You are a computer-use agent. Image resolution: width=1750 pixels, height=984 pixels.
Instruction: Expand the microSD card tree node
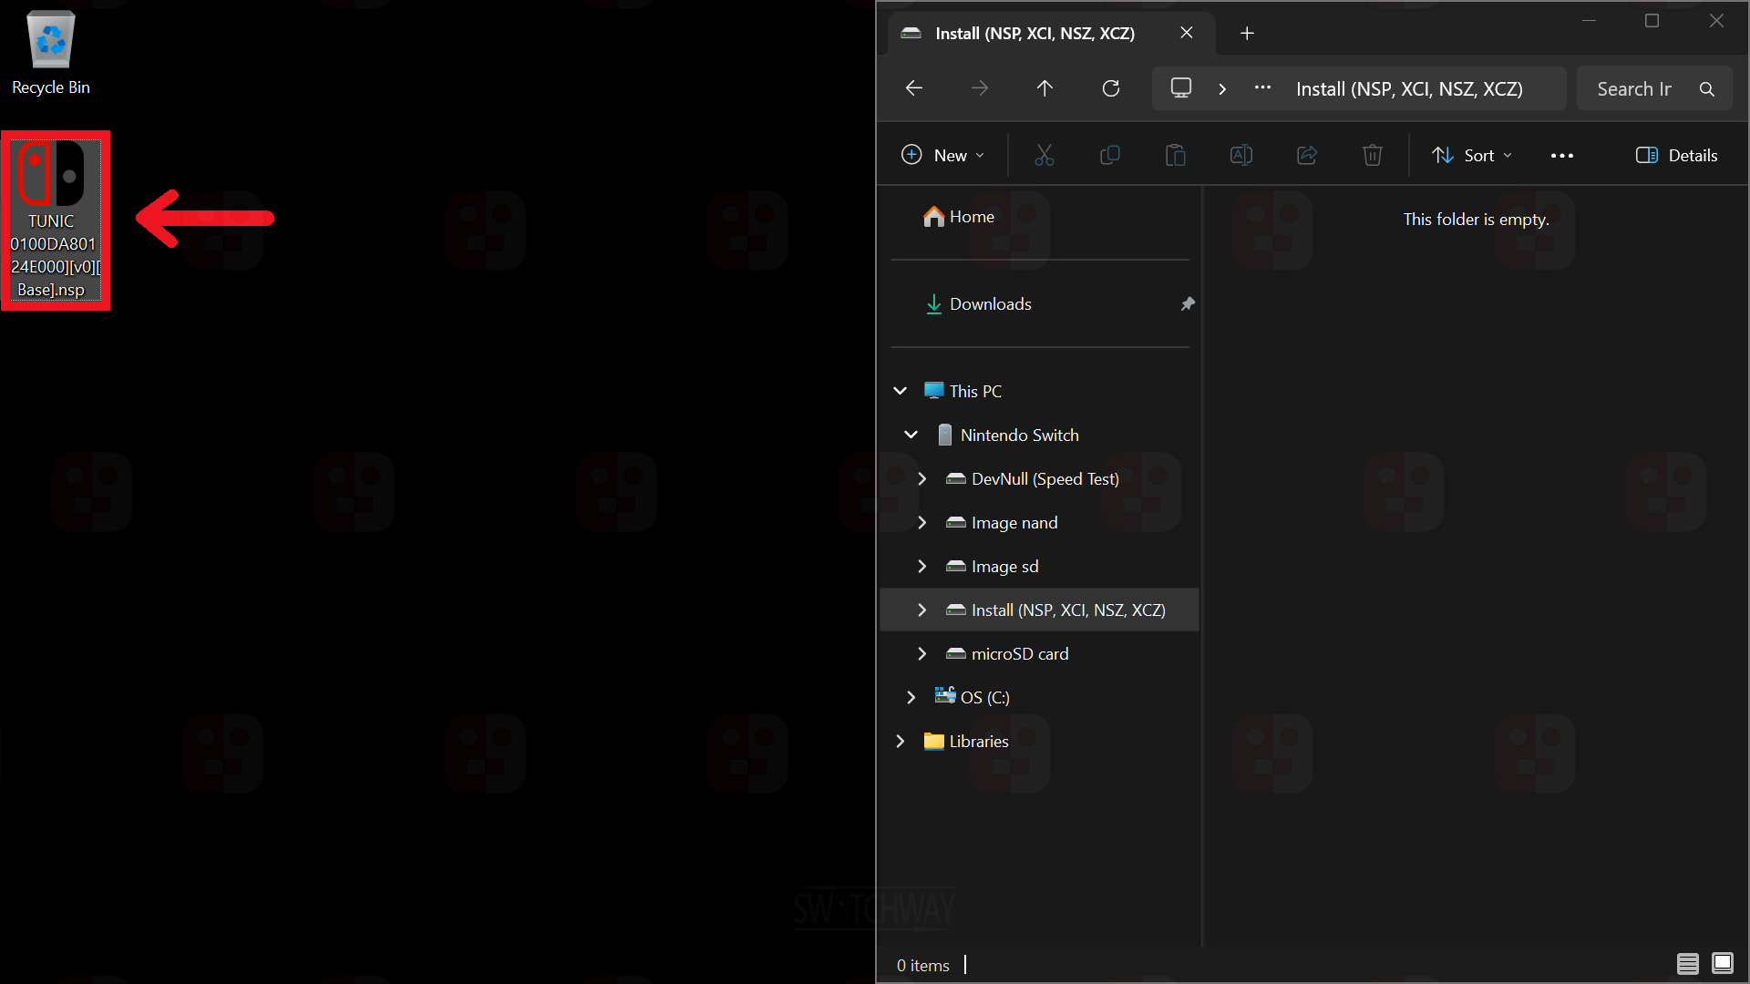coord(921,654)
